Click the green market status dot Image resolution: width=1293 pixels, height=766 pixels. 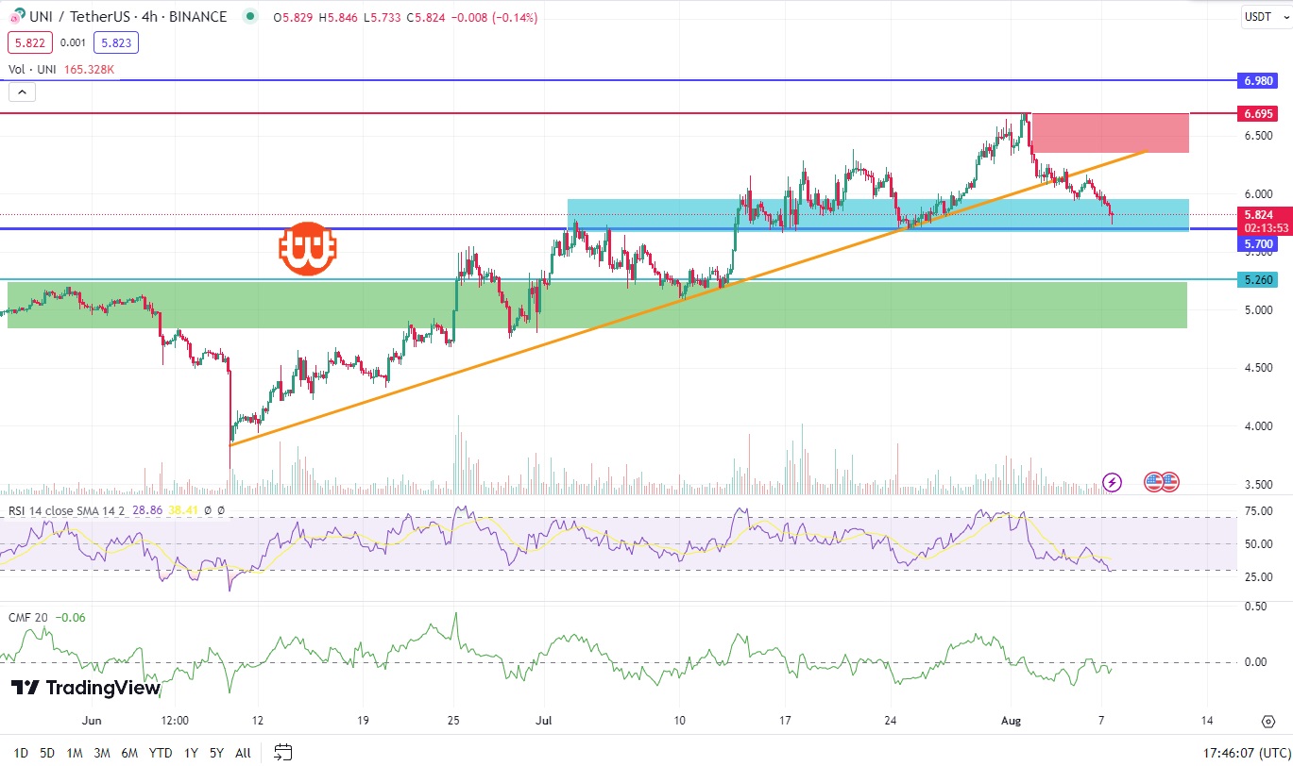pos(249,16)
